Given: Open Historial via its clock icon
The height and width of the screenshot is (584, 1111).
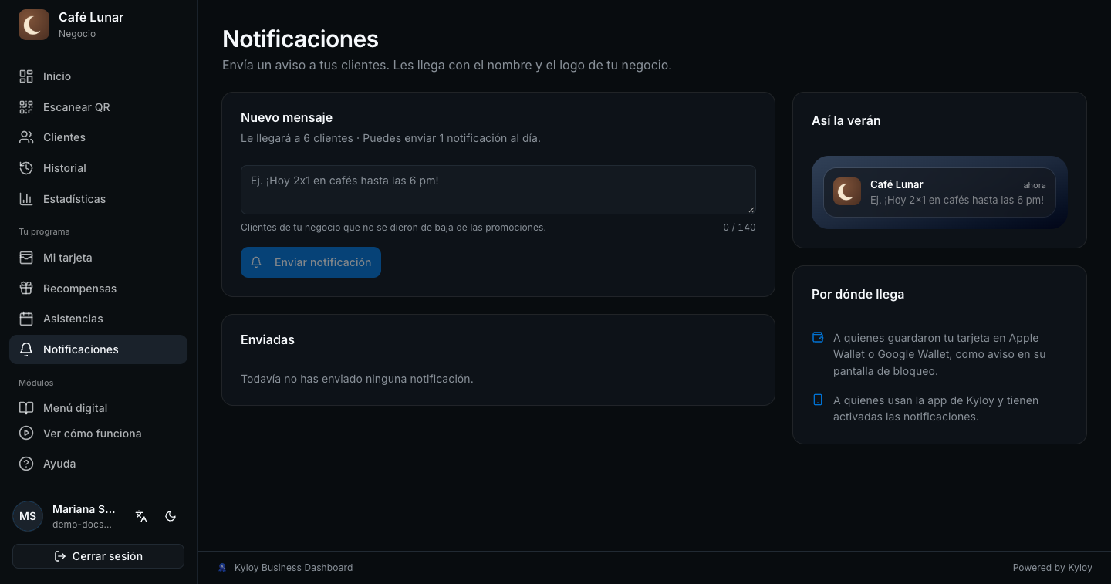Looking at the screenshot, I should click(x=26, y=168).
